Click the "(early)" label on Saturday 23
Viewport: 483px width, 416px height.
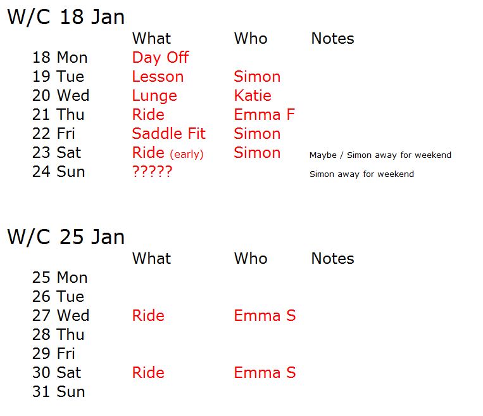pos(187,154)
